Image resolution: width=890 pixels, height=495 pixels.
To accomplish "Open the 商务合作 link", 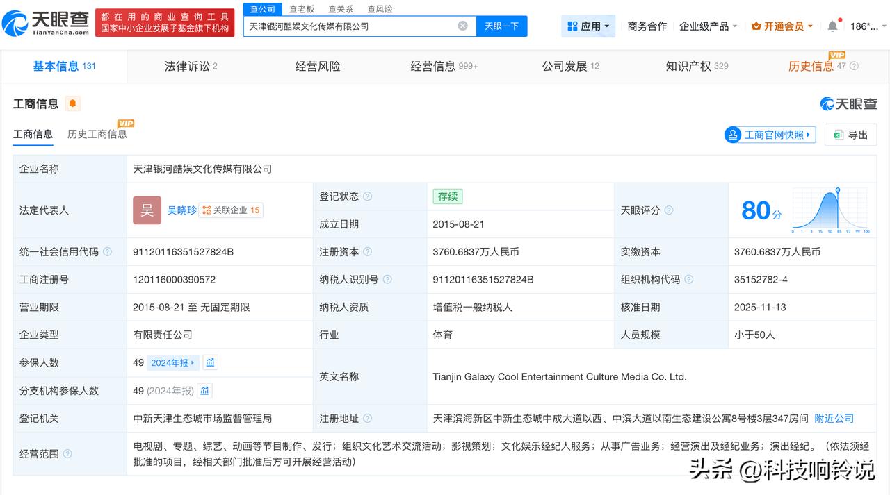I will tap(647, 26).
